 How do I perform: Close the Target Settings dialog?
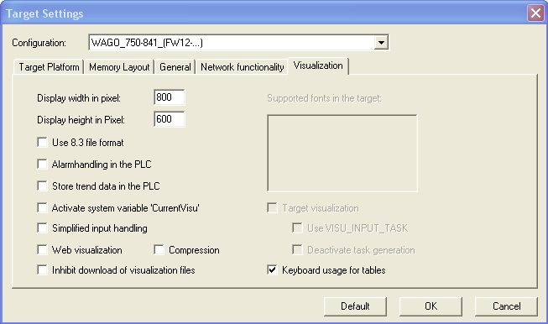535,13
